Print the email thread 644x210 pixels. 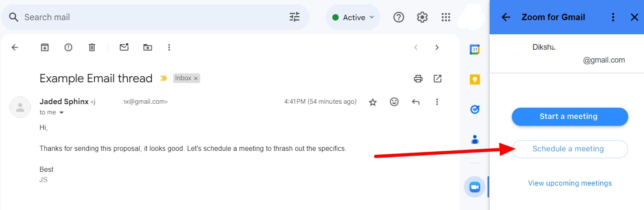(x=418, y=78)
